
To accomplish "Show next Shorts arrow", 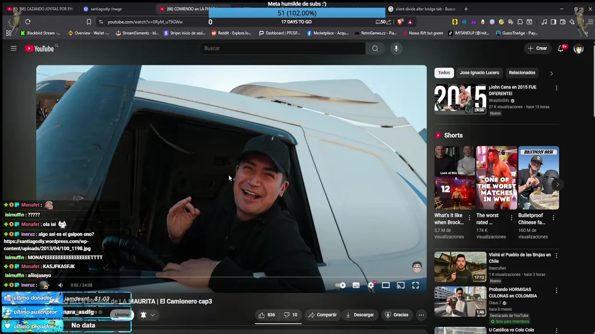I will tap(557, 184).
